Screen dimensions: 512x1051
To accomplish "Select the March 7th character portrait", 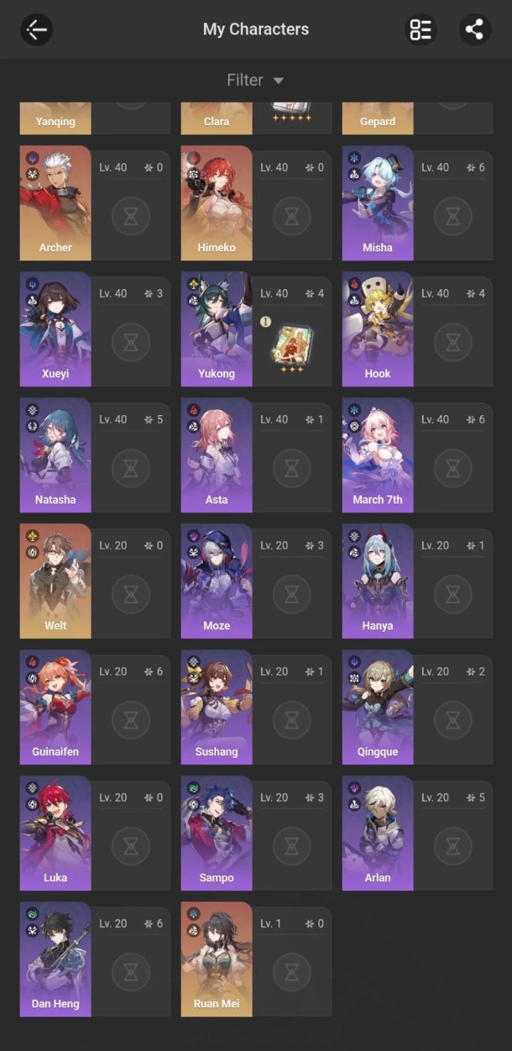I will point(378,455).
